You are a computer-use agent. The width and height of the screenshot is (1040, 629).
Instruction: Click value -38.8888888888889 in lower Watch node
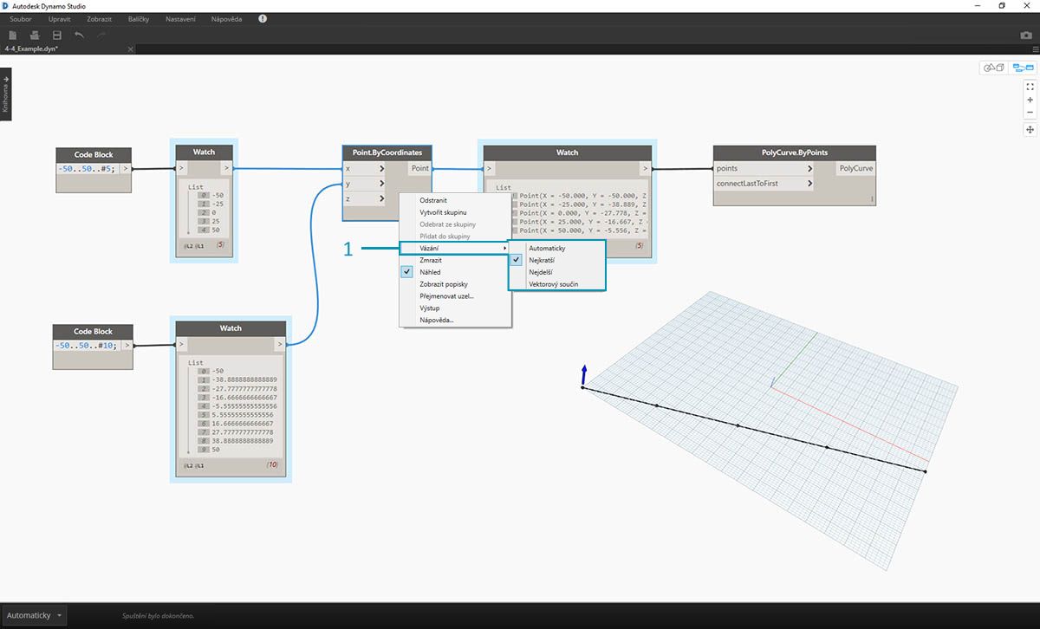(245, 379)
